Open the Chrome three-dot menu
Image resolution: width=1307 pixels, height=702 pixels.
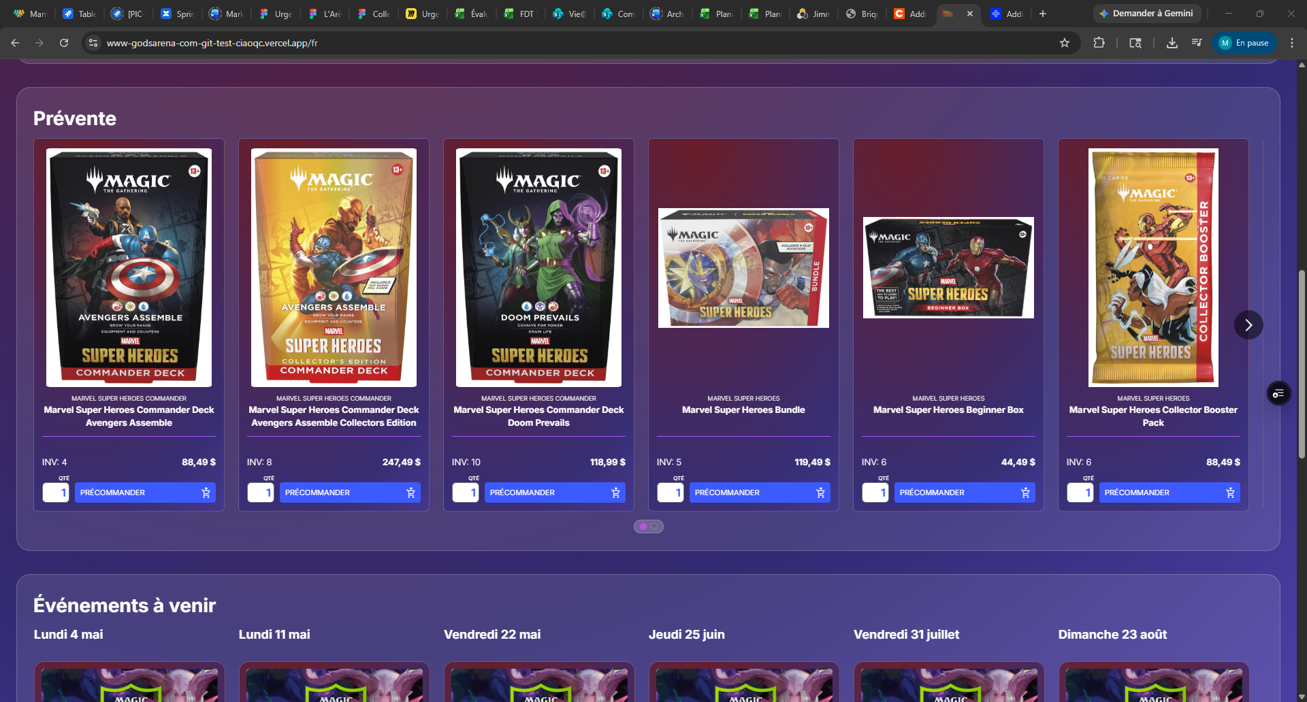click(x=1292, y=43)
